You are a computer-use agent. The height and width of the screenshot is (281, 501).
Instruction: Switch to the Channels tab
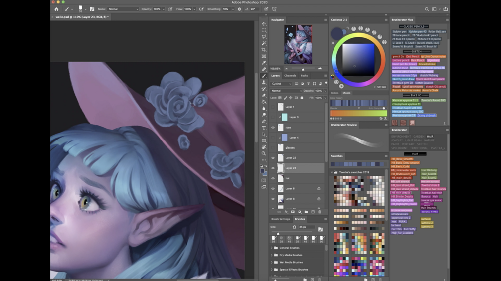tap(290, 76)
